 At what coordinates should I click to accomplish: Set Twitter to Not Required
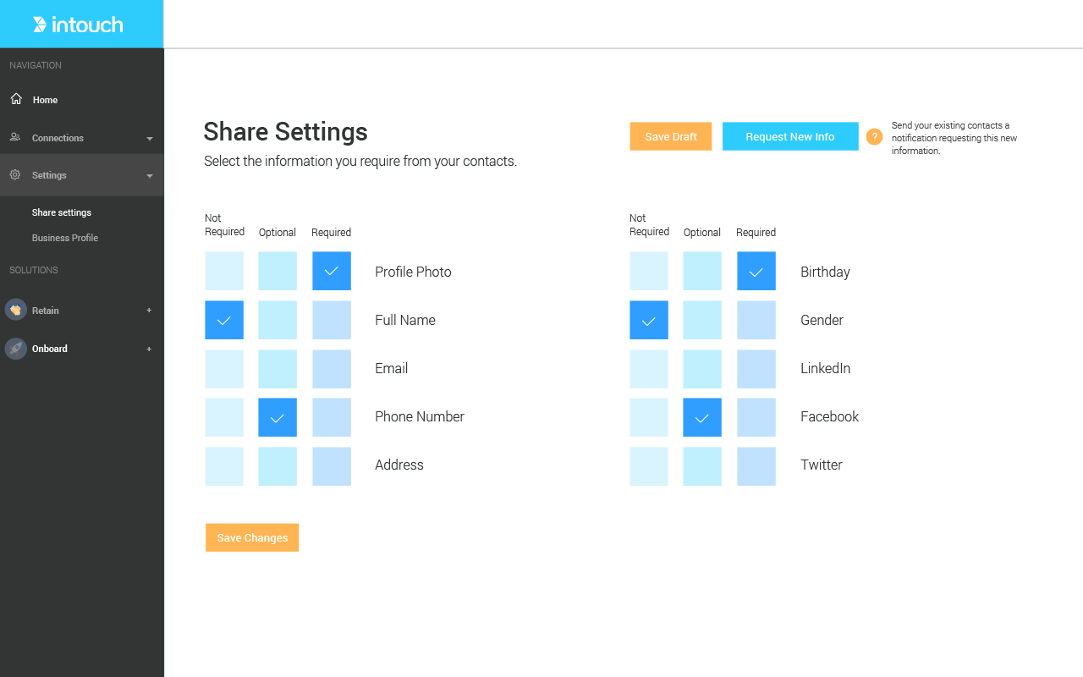pos(649,465)
